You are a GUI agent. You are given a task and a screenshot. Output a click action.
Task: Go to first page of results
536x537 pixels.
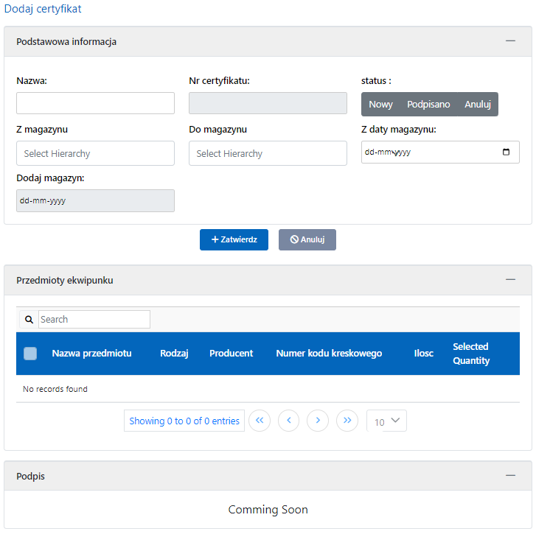click(260, 421)
